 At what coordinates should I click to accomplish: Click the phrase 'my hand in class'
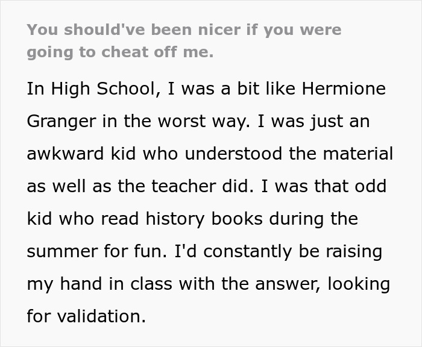[99, 284]
